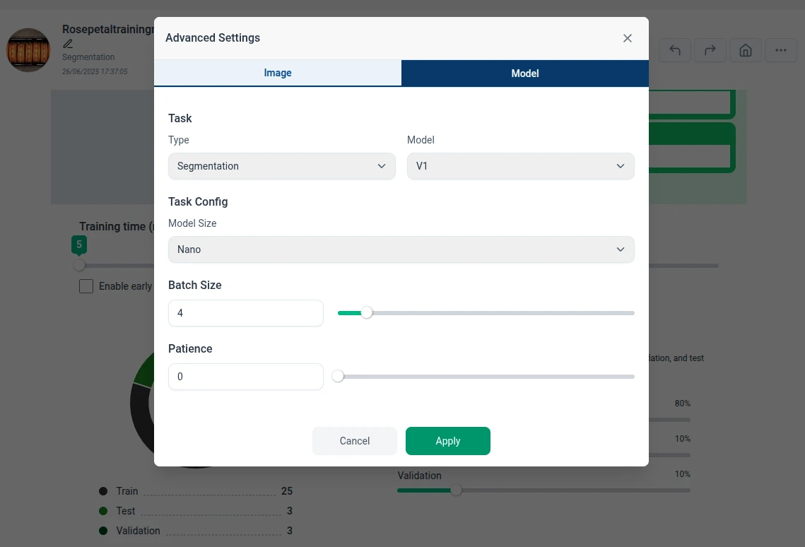Click the Patience slider handle
805x547 pixels.
(338, 377)
